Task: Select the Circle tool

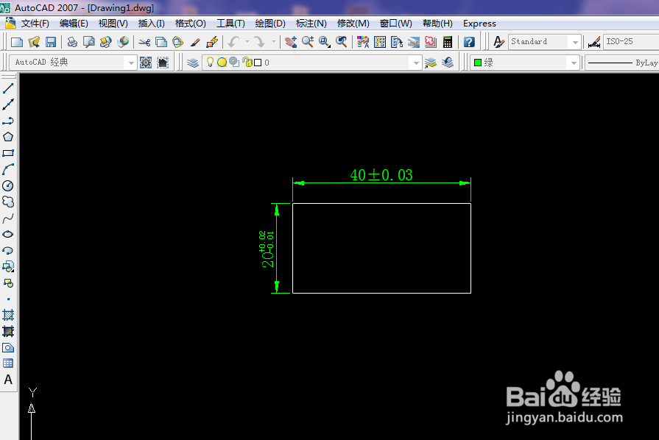Action: point(8,185)
